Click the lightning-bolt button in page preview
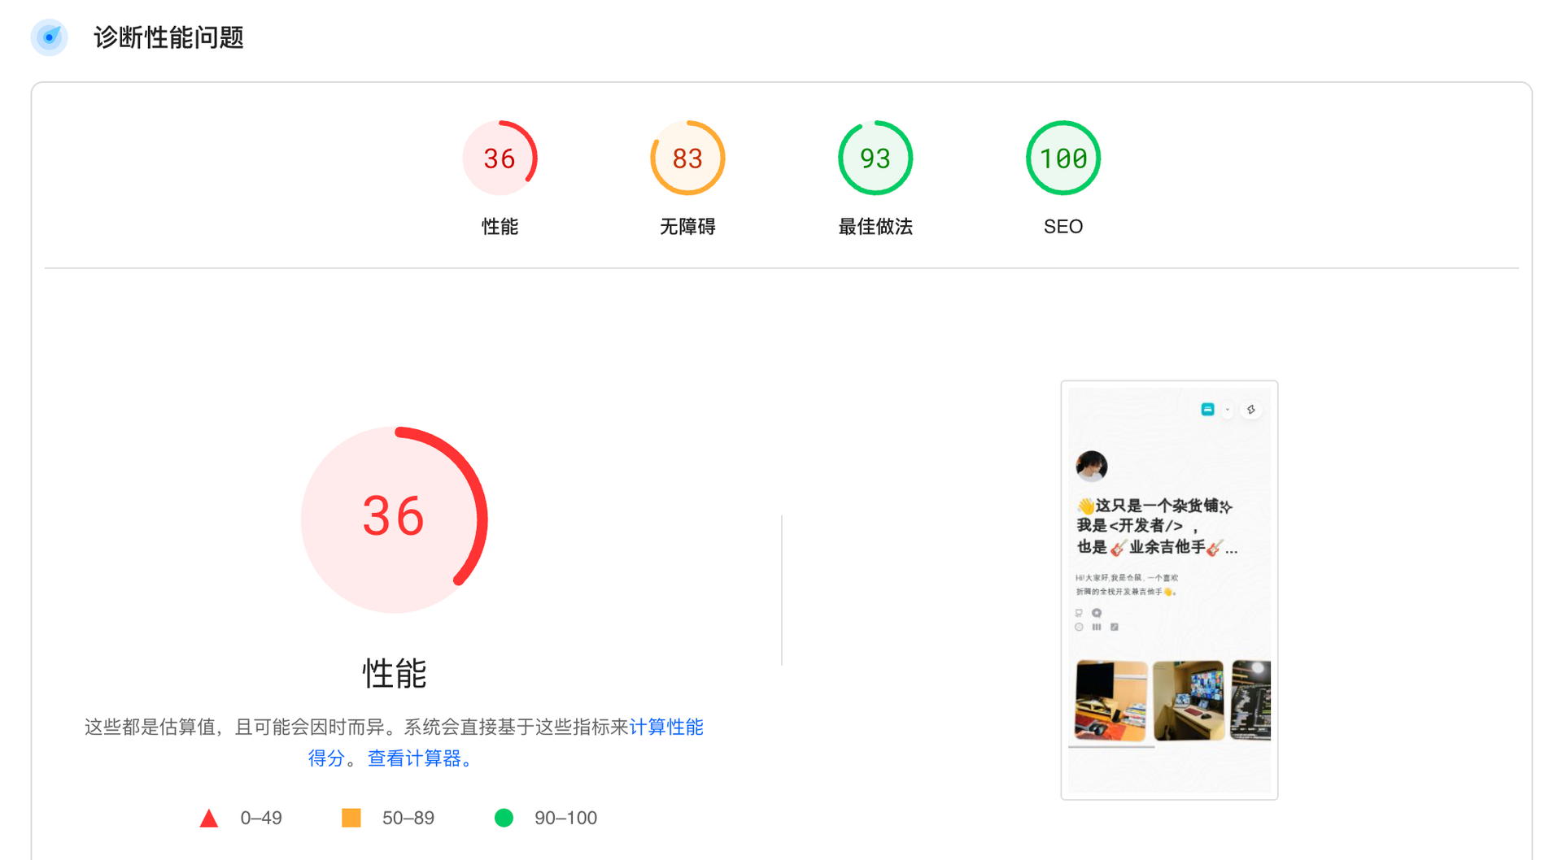 pos(1251,410)
